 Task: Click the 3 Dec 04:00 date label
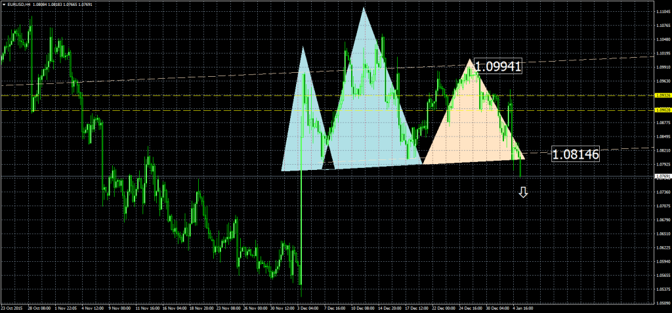tap(308, 307)
